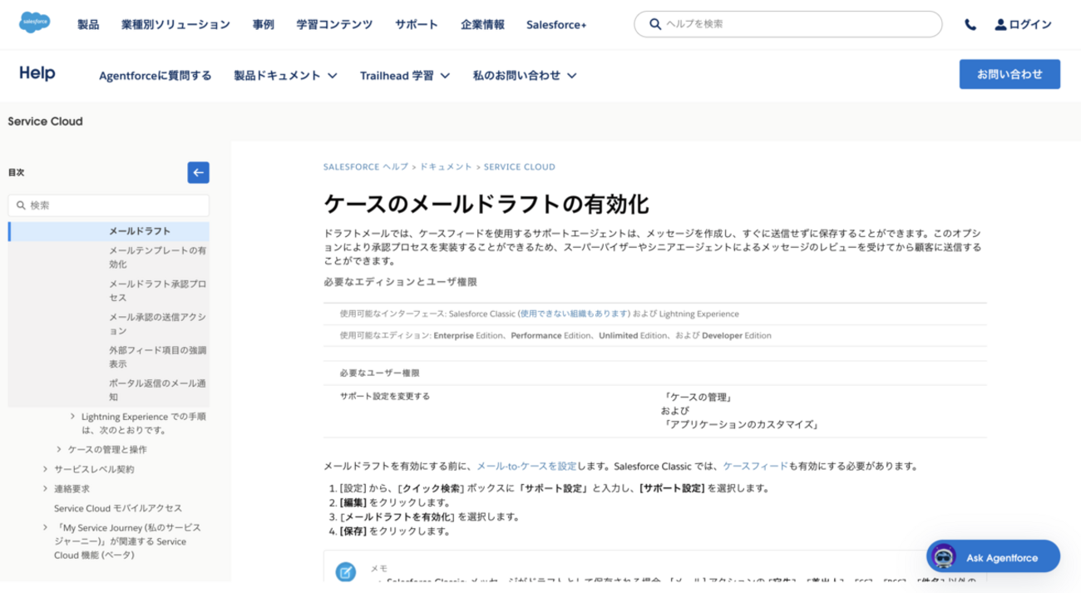Click Agentforceに質問する
This screenshot has width=1081, height=593.
pos(155,76)
